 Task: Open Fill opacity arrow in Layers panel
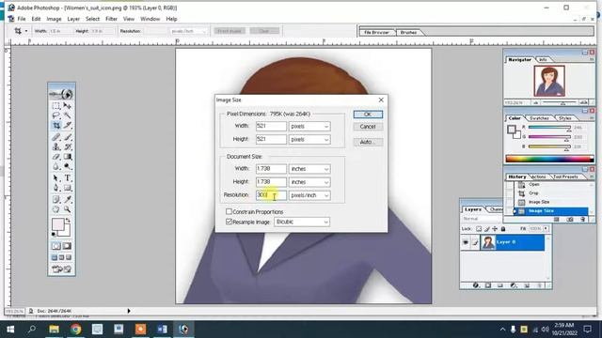point(546,229)
